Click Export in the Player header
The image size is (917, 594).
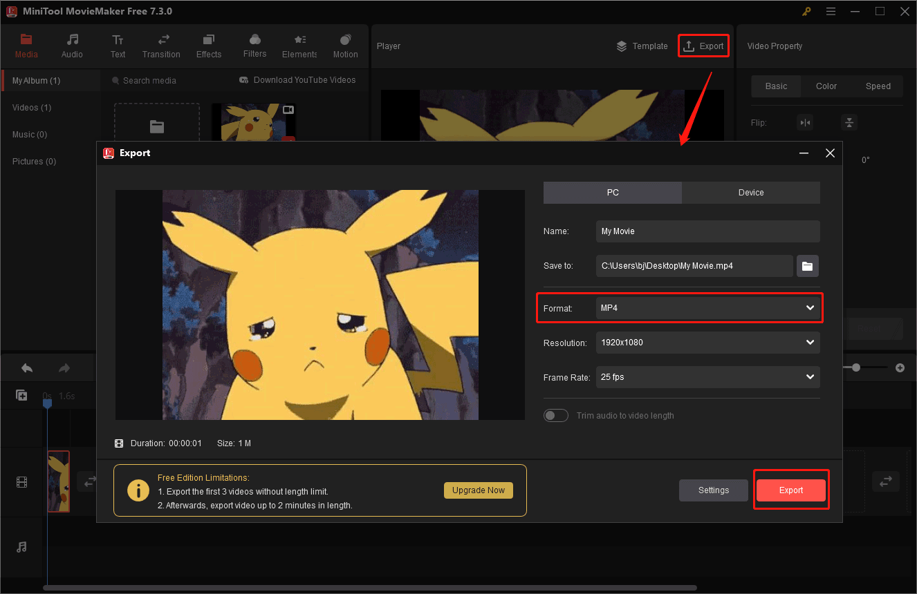tap(703, 46)
